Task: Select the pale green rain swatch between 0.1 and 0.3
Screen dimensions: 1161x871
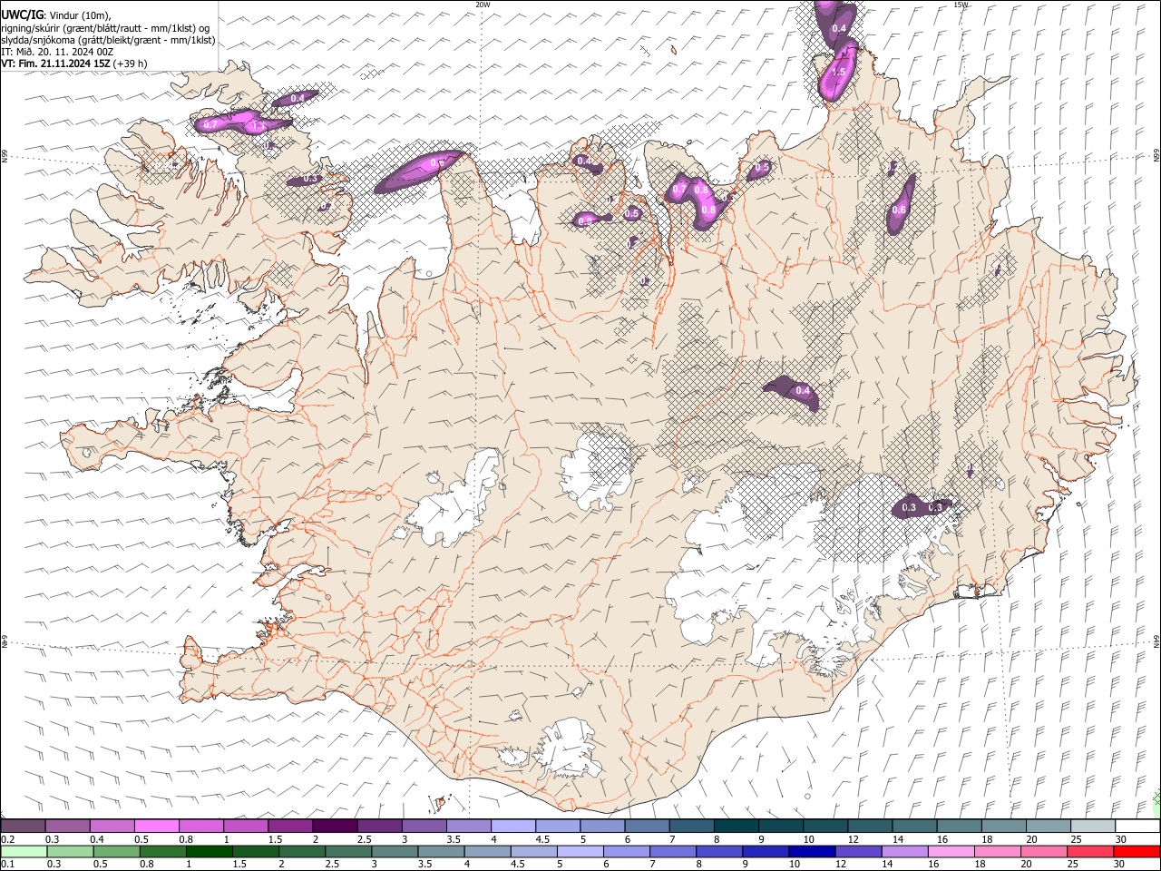Action: [24, 851]
